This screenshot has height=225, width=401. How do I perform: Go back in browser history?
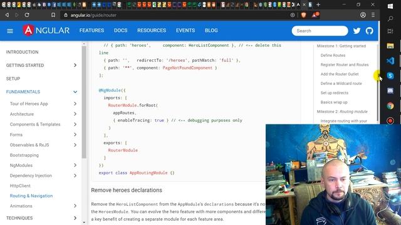pos(7,15)
